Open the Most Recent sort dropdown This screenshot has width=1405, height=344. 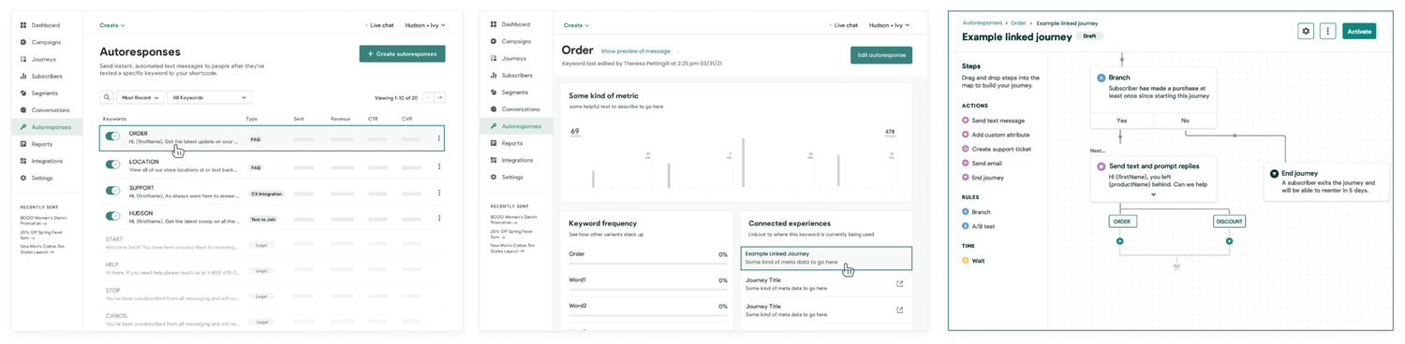[140, 97]
